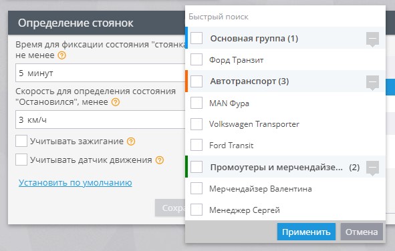Click help icon next to 'не менее'

61,55
